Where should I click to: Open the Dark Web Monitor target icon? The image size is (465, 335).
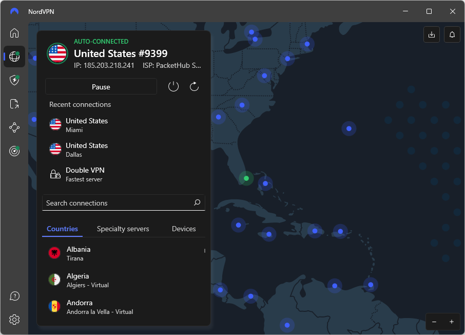(14, 151)
